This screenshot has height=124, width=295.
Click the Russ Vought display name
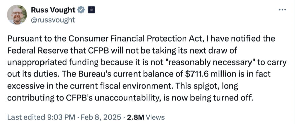(x=53, y=10)
